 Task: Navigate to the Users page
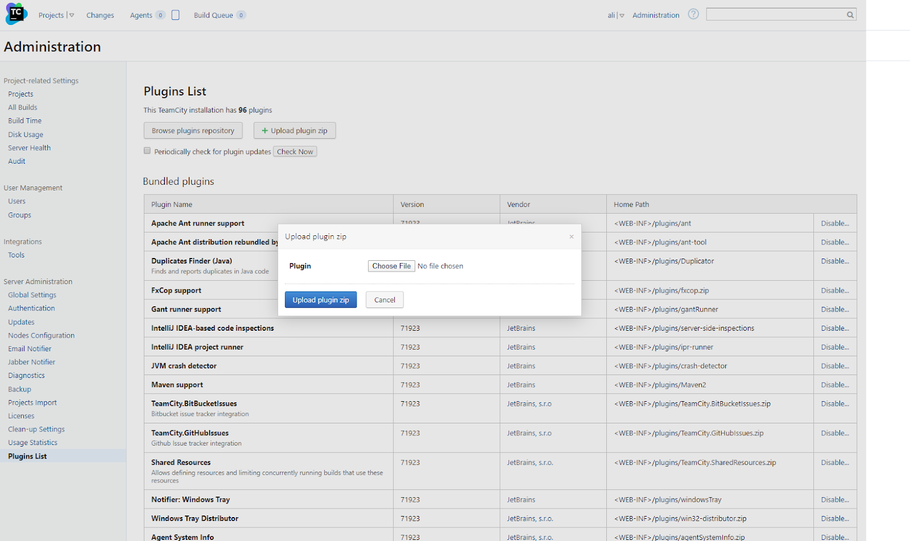pyautogui.click(x=16, y=201)
